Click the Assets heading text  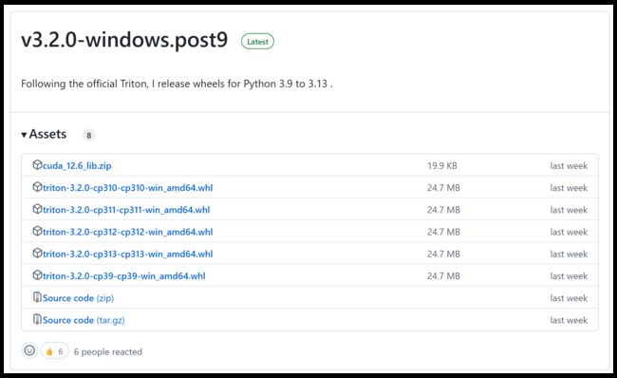(x=47, y=134)
